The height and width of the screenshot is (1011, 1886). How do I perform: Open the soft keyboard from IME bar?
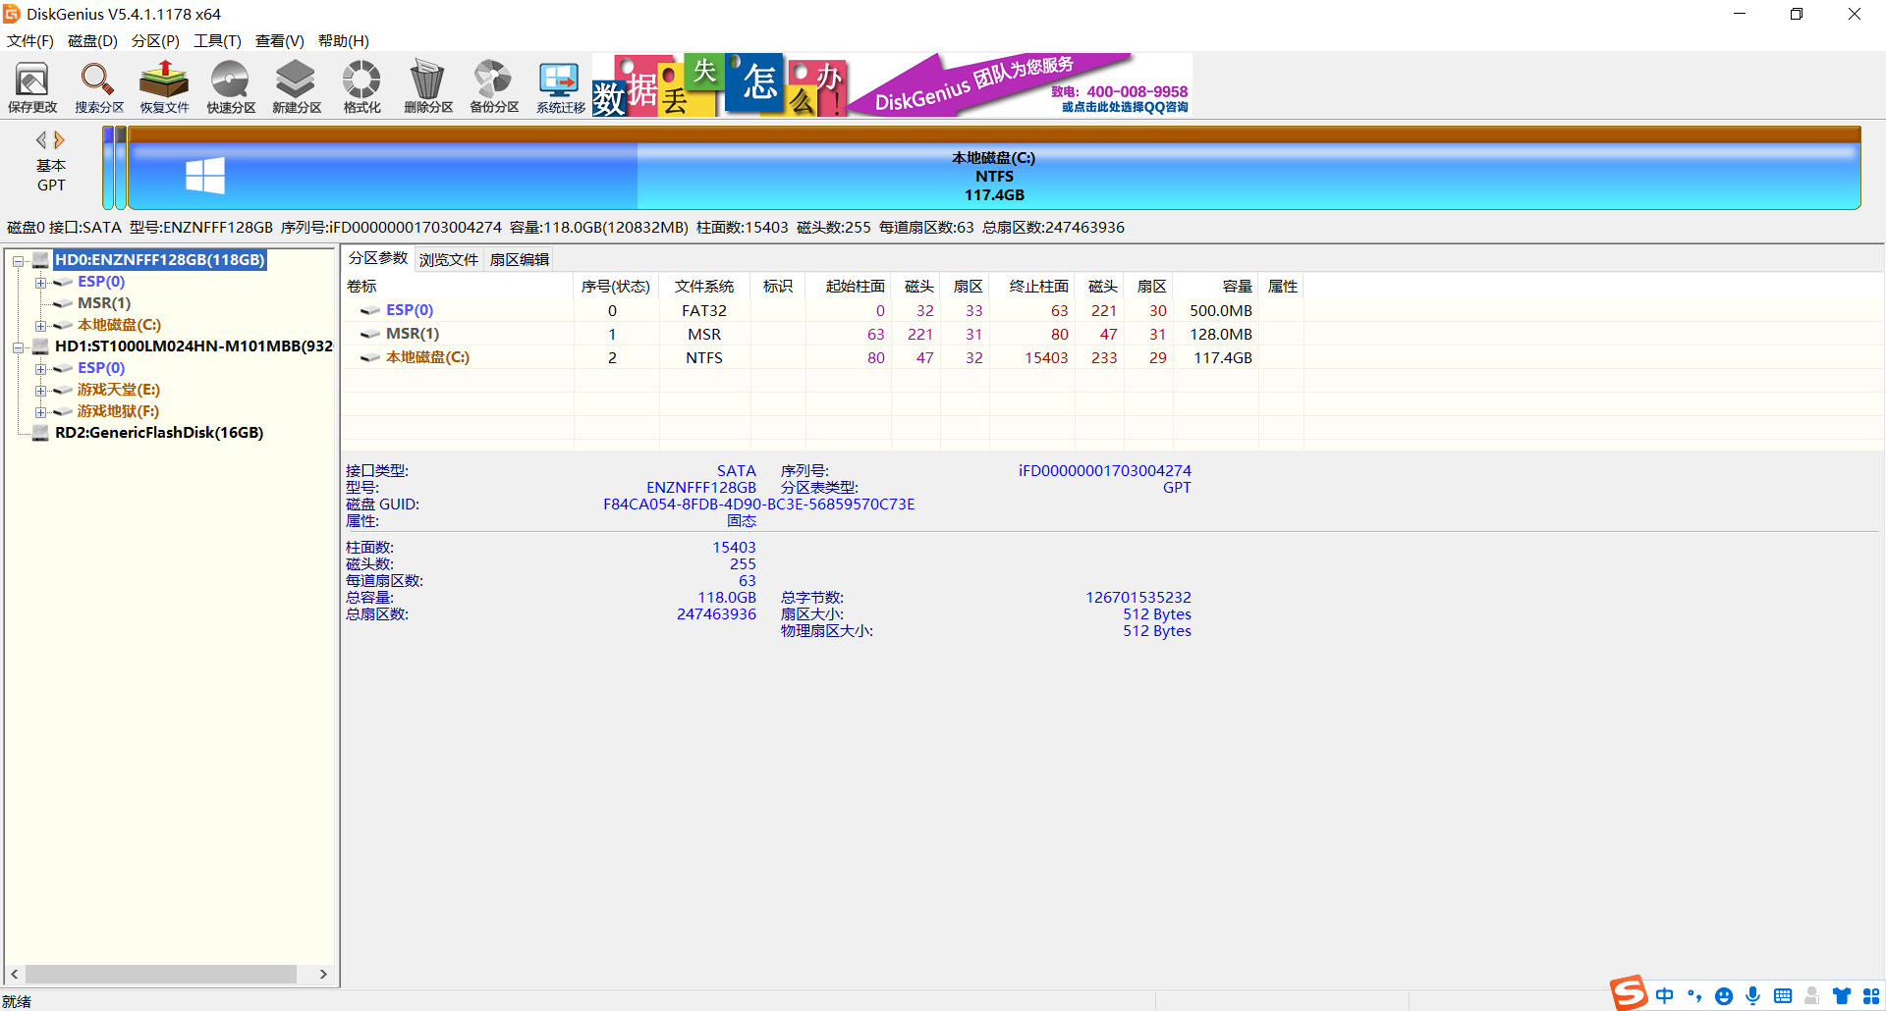(1783, 996)
